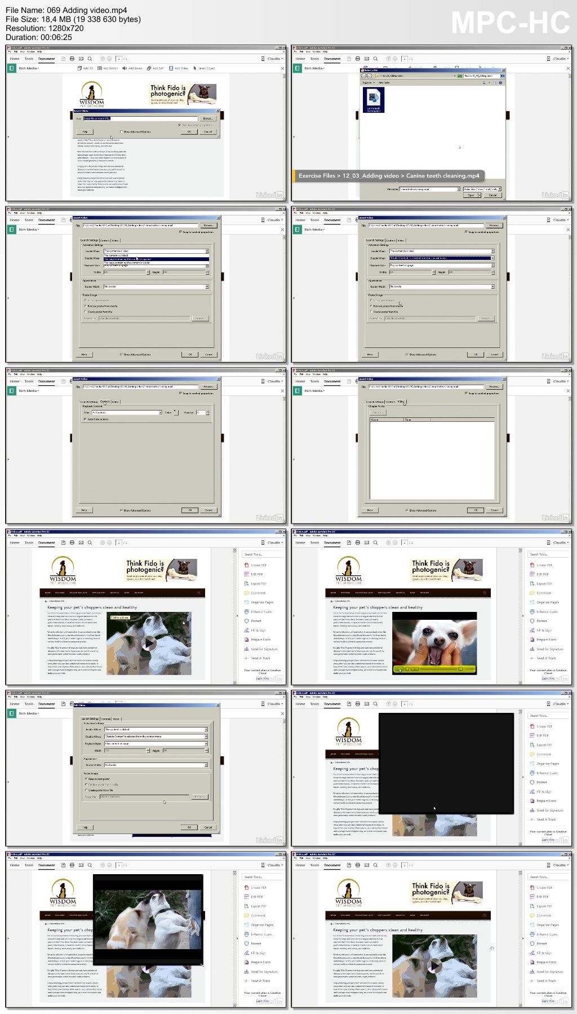Viewport: 577px width, 1014px height.
Task: Click Prepare Form icon in chihuahua video thumbnail
Action: pyautogui.click(x=532, y=640)
